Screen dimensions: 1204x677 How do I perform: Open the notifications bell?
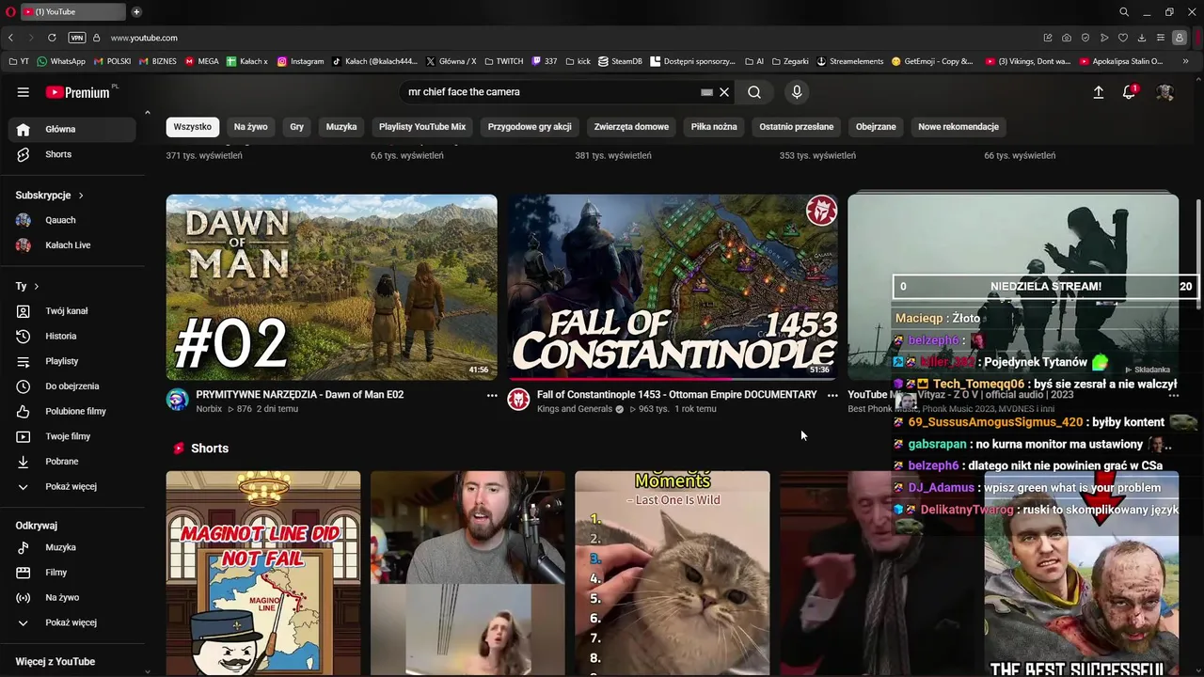(1130, 92)
